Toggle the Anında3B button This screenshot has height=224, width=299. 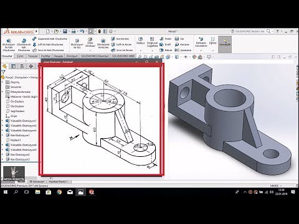[225, 44]
